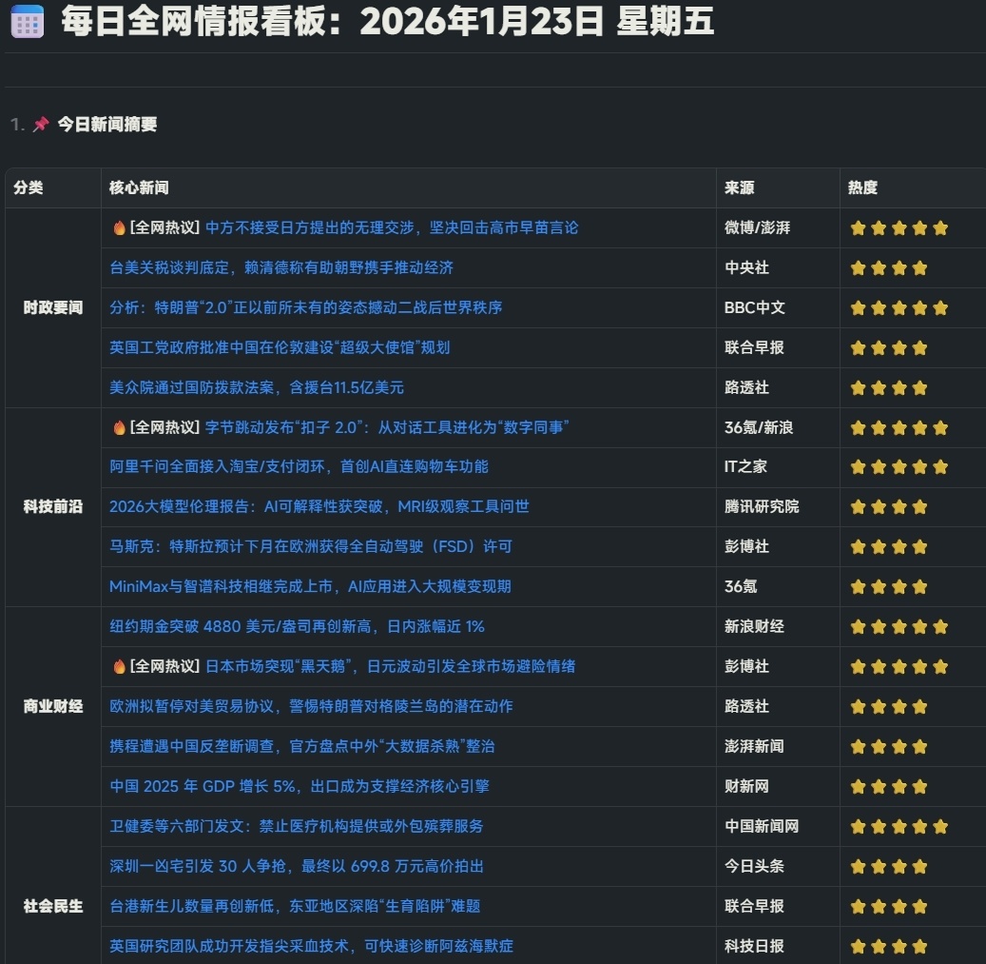Open link 中国 2025 年 GDP 增长 5%

300,787
